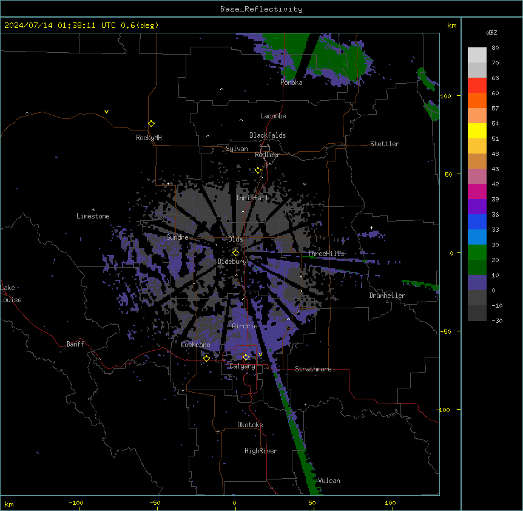523x511 pixels.
Task: Select the RedDeer label
Action: [x=267, y=155]
